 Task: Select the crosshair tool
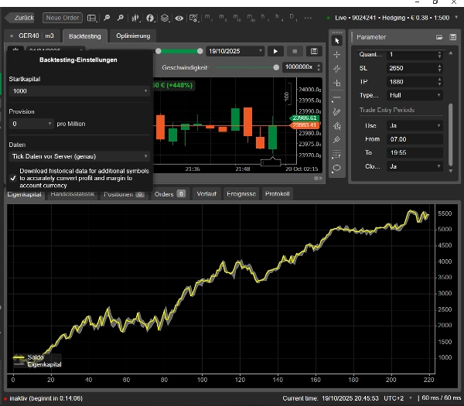(336, 55)
